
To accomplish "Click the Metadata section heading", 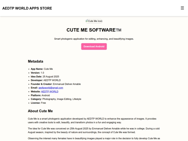I will (36, 61).
